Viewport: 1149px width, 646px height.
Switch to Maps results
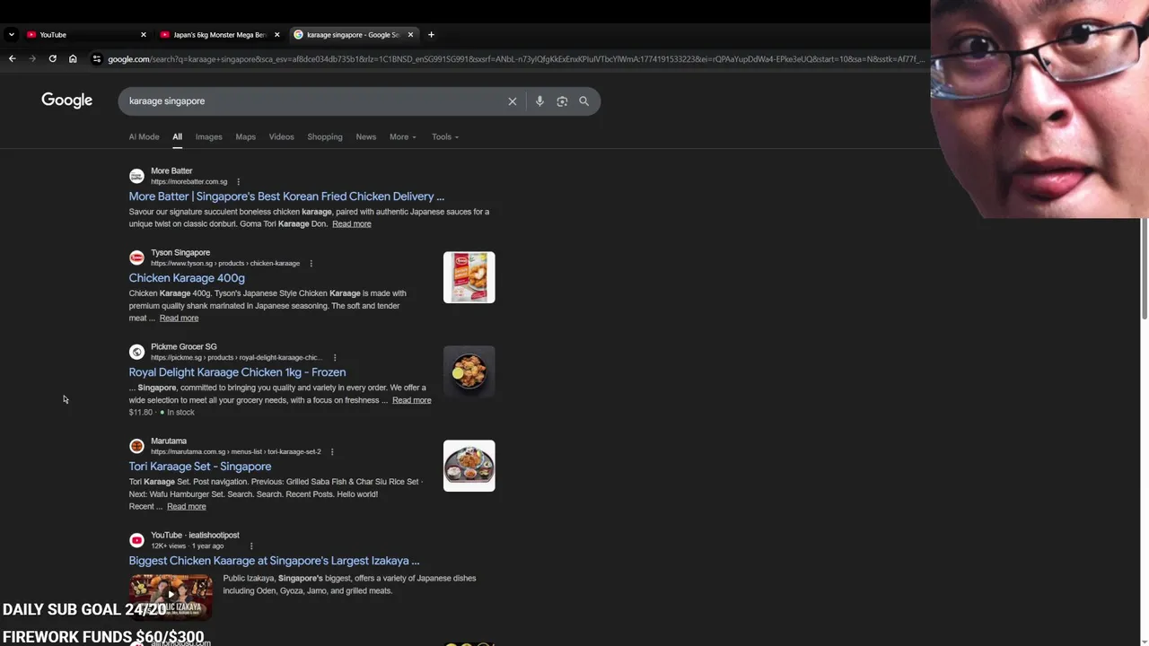[x=245, y=137]
